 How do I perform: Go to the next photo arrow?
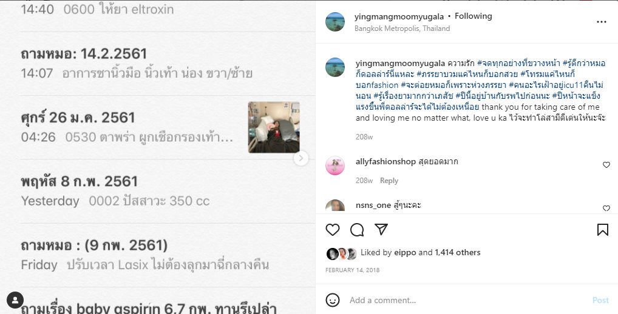[301, 158]
